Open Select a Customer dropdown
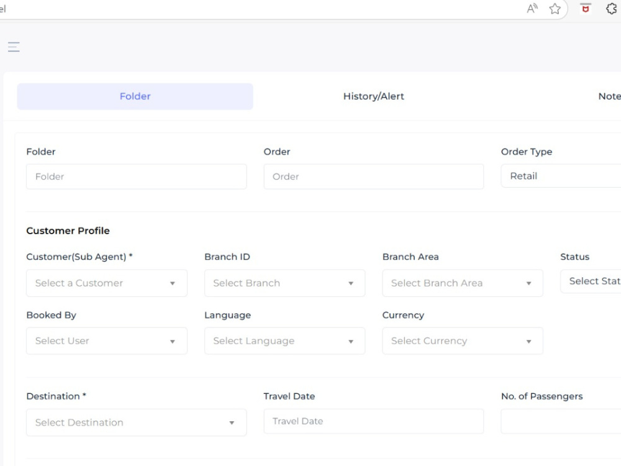This screenshot has width=621, height=466. tap(107, 283)
